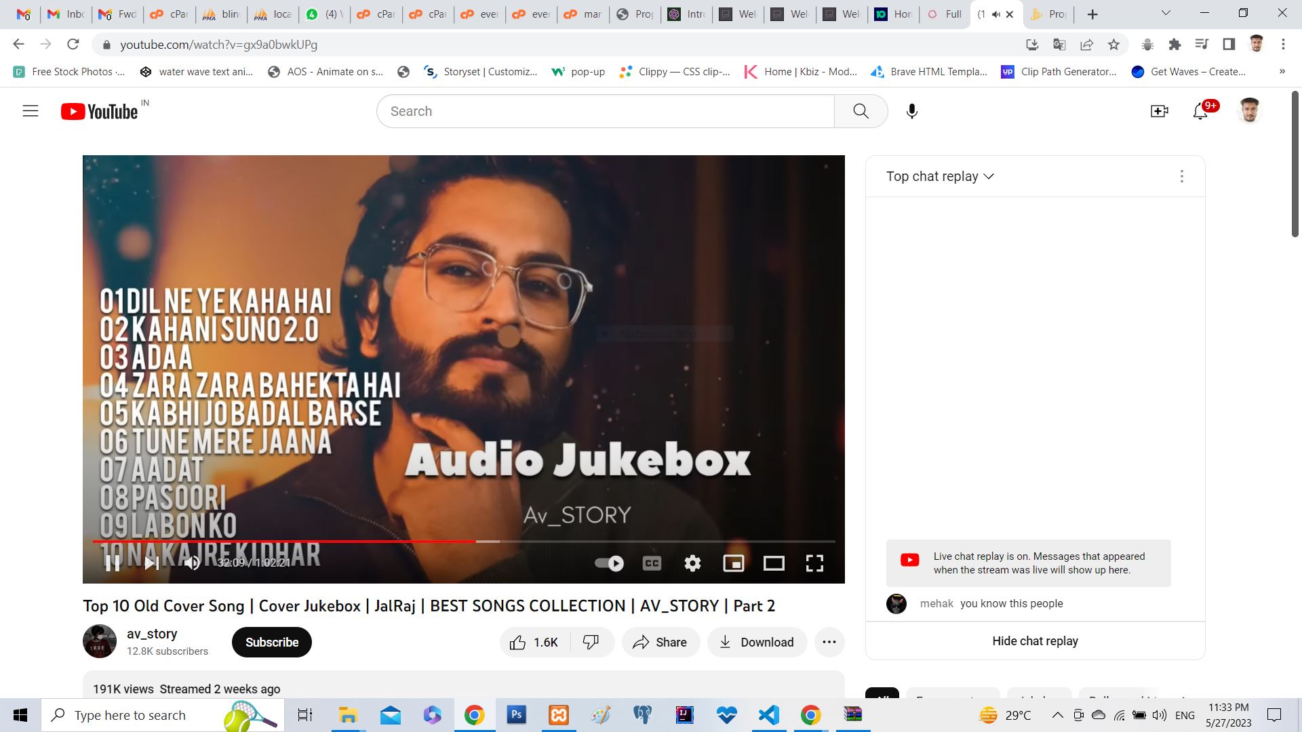Open the YouTube notifications bell
This screenshot has height=732, width=1302.
point(1200,111)
